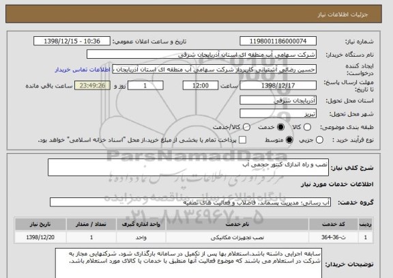
Task: Select the کالا radio button
Action: [307, 127]
